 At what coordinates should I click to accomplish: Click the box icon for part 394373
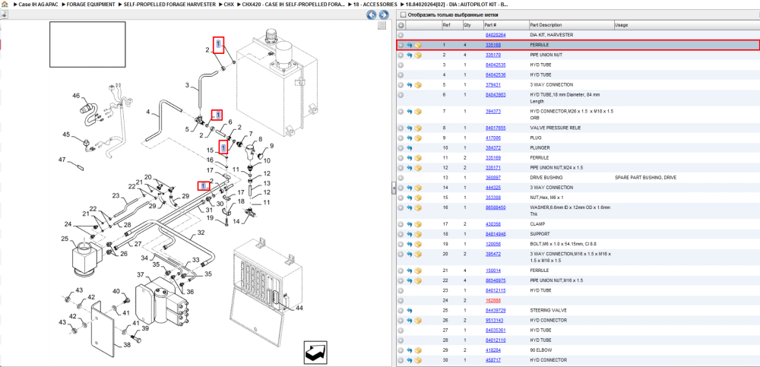418,112
